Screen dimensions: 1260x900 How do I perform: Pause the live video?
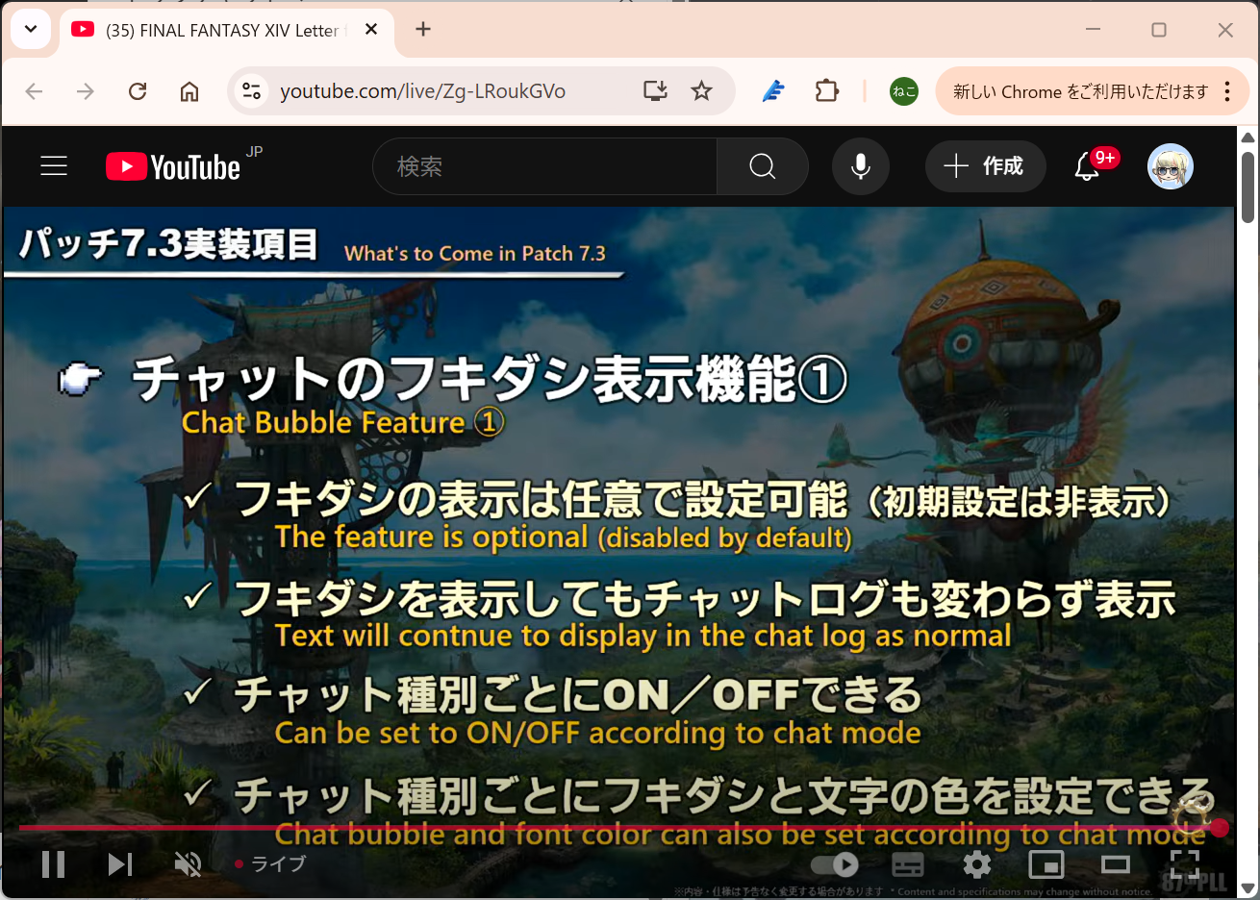(54, 864)
